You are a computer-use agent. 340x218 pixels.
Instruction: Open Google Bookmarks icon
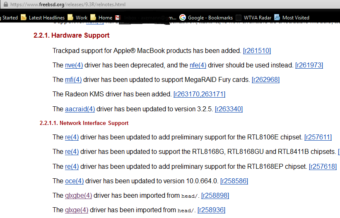coord(183,17)
